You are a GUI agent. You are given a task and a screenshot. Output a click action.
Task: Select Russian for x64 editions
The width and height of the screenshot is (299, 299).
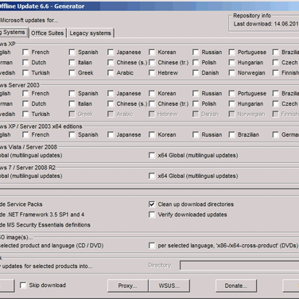pos(196,135)
